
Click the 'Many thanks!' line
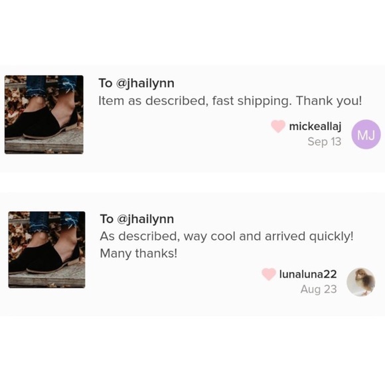coord(139,254)
